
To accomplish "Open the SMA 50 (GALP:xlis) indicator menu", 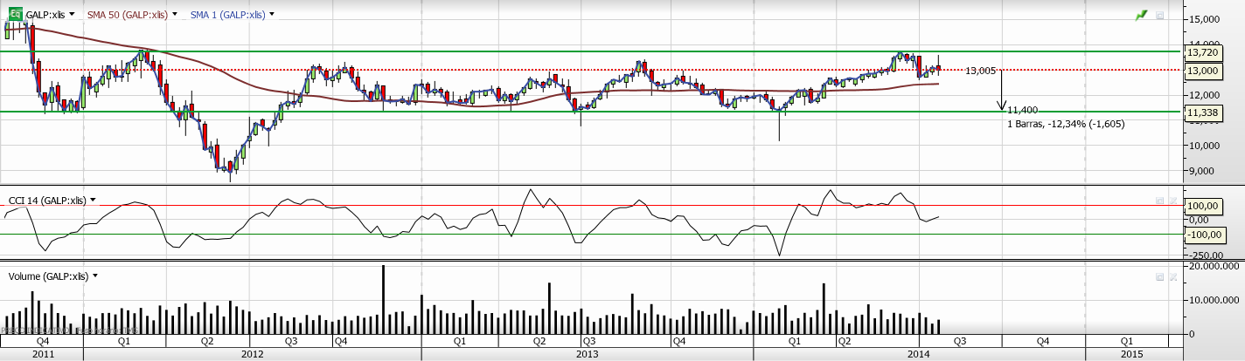I will pos(175,15).
